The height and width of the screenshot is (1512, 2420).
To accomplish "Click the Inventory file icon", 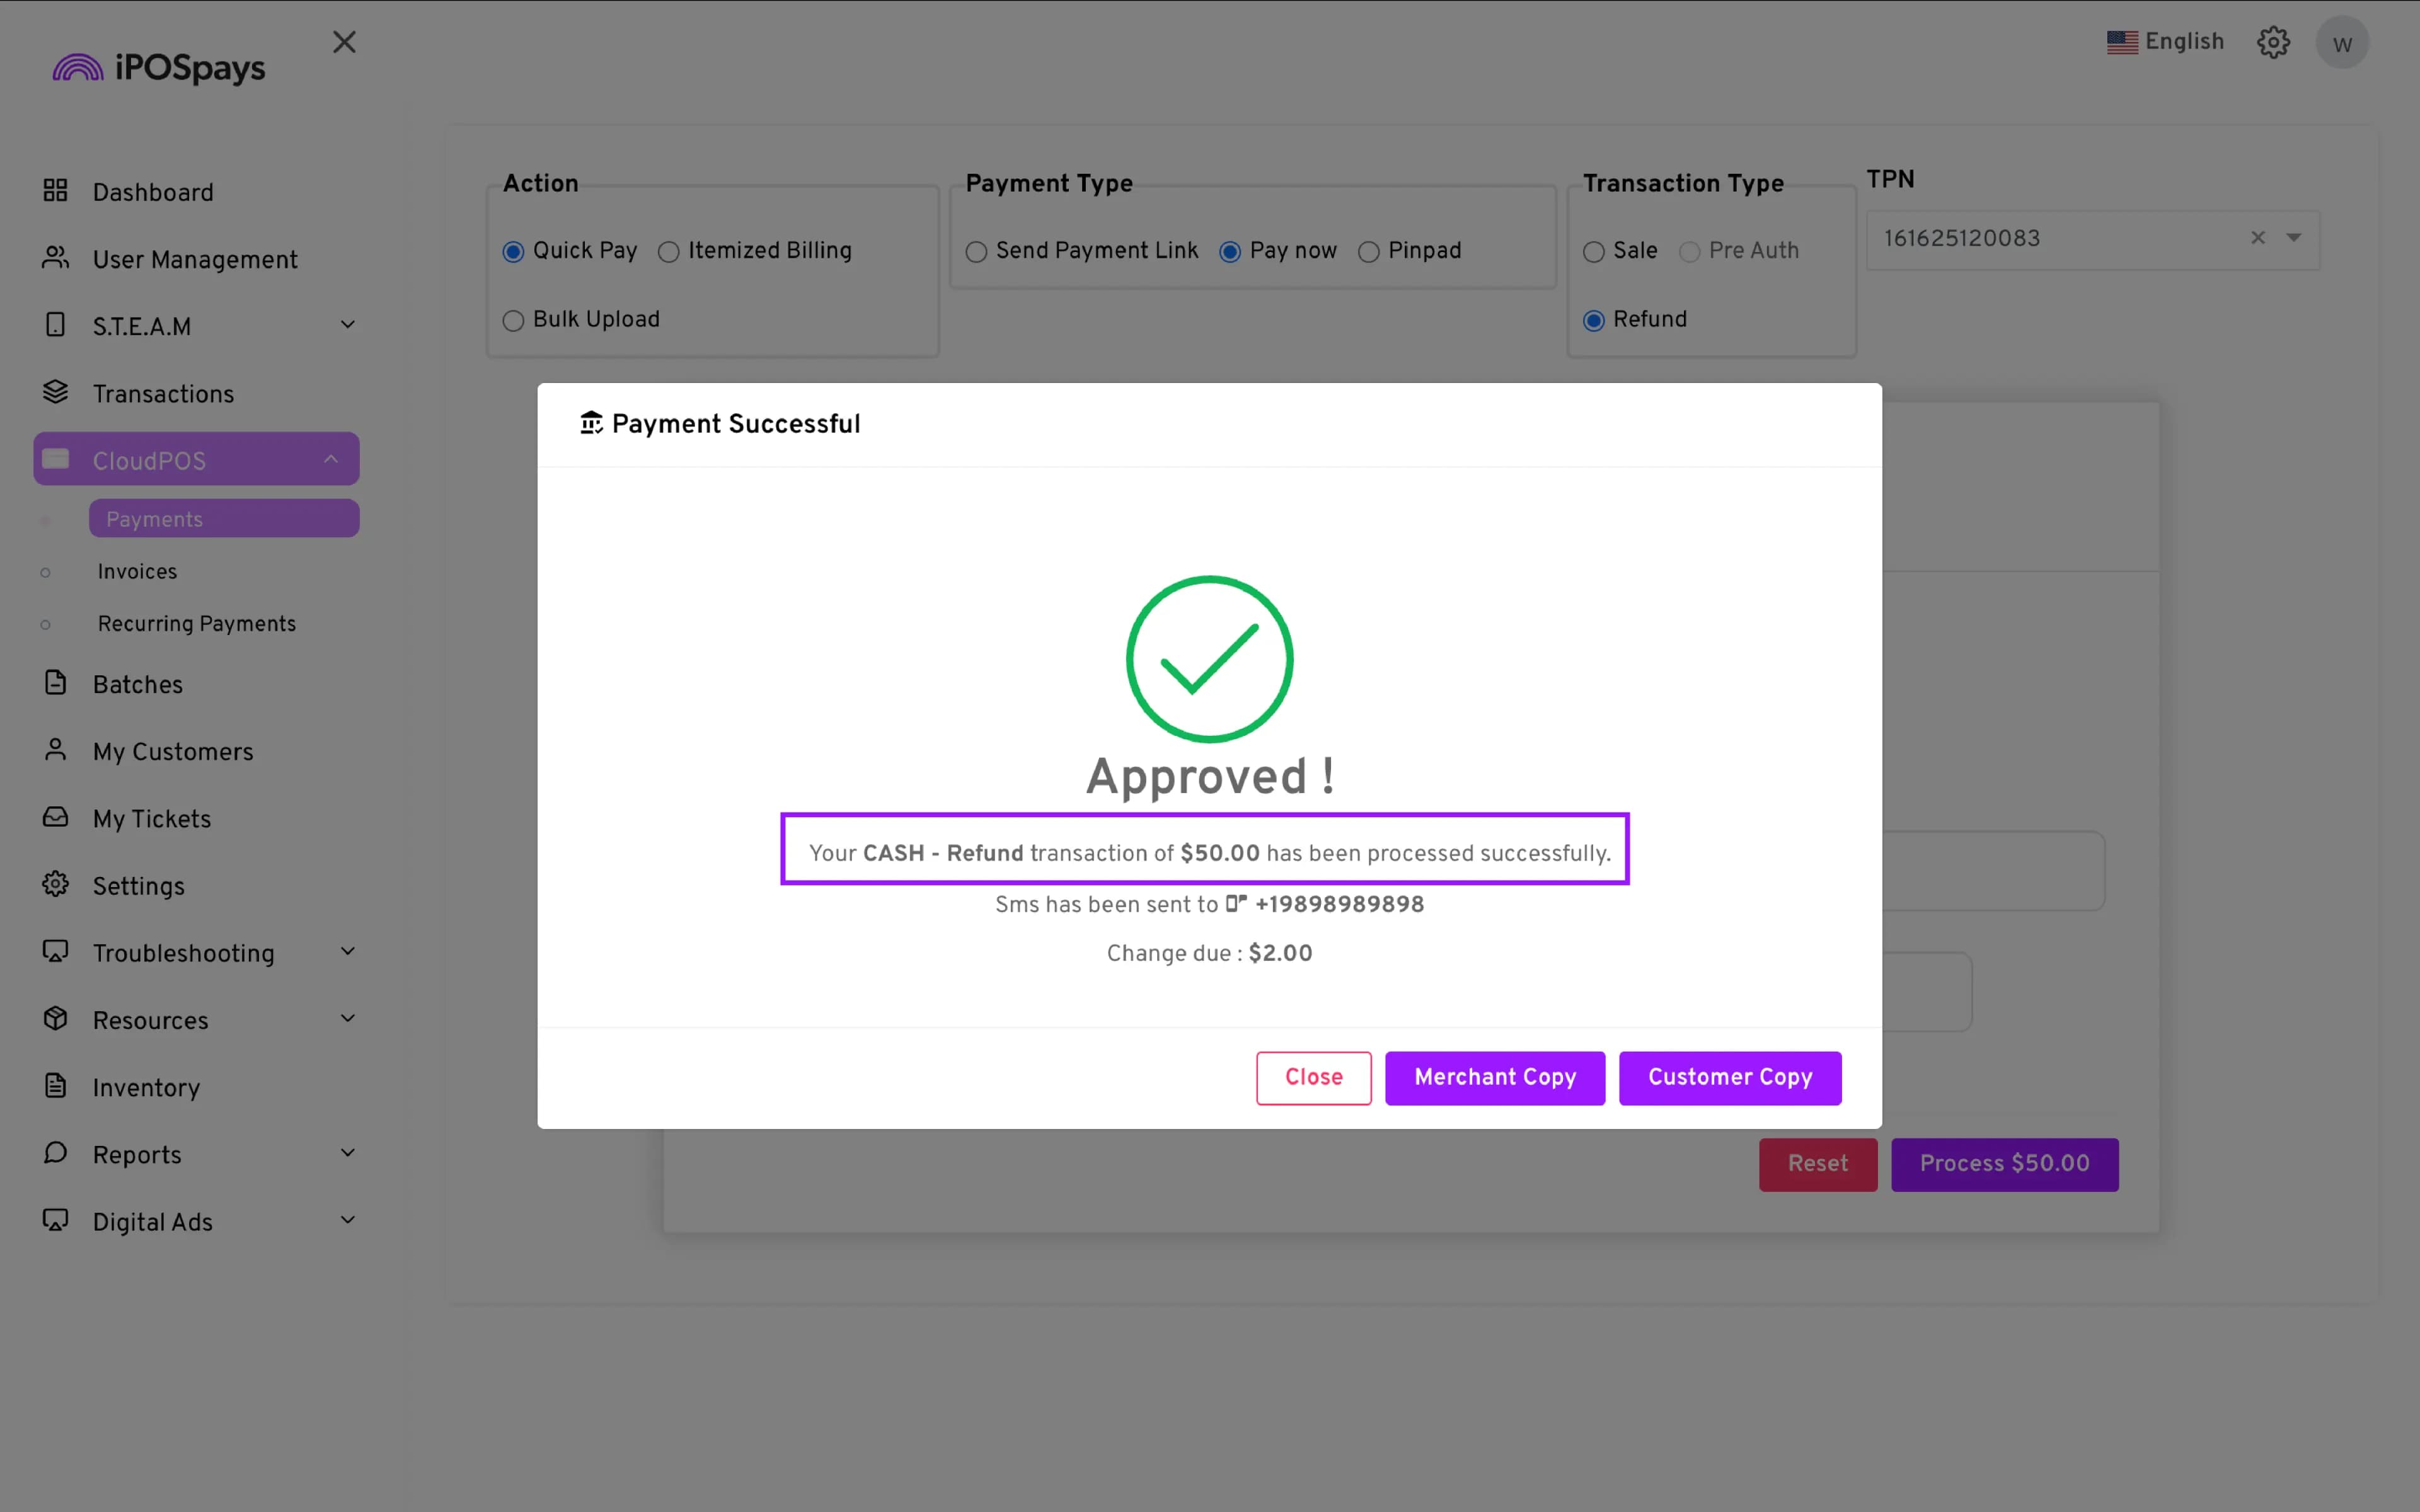I will (55, 1086).
